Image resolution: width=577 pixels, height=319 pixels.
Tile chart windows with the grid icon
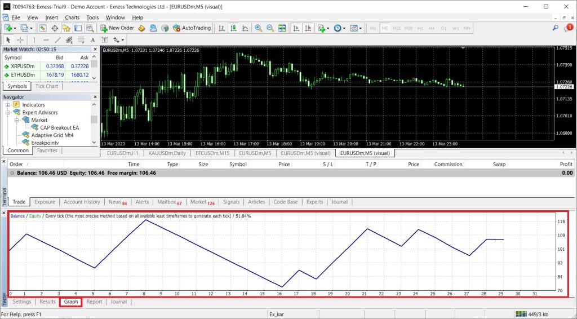click(x=282, y=28)
